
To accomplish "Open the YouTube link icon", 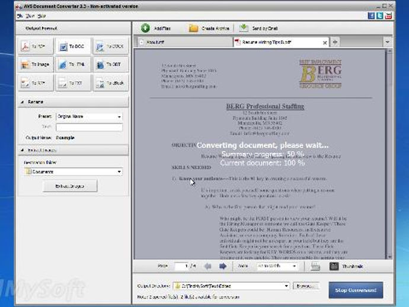I will 388,15.
